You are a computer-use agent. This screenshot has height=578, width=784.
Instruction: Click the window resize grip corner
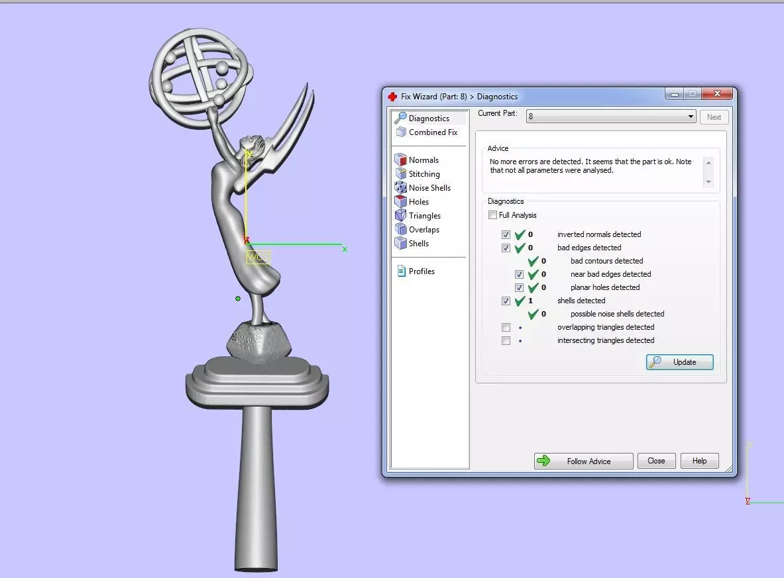(x=729, y=469)
